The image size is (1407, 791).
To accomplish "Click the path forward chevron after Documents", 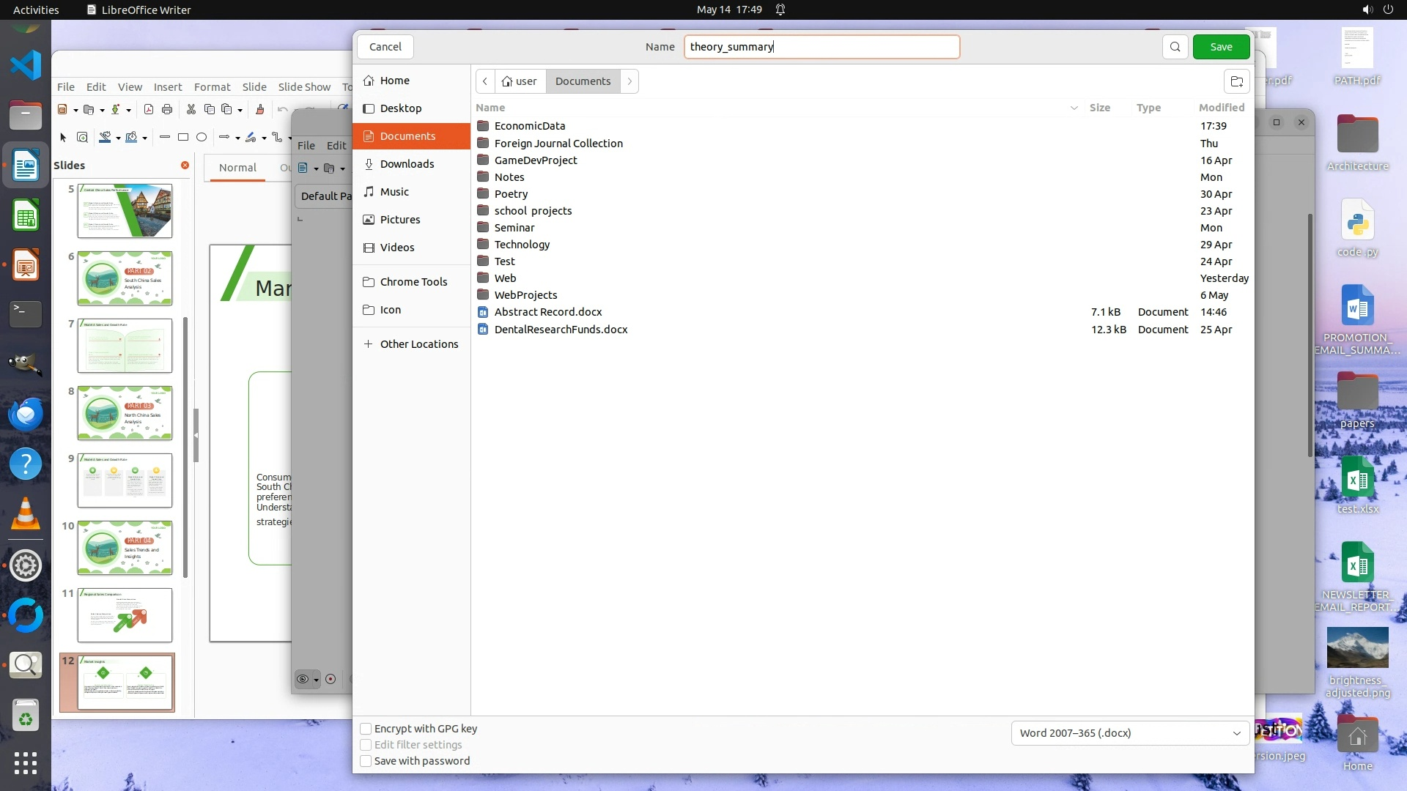I will (x=629, y=81).
